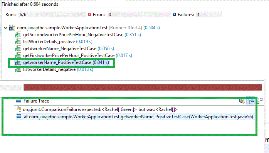Click Compare Result icon in Failure Trace
269x153 pixels.
[x=260, y=101]
